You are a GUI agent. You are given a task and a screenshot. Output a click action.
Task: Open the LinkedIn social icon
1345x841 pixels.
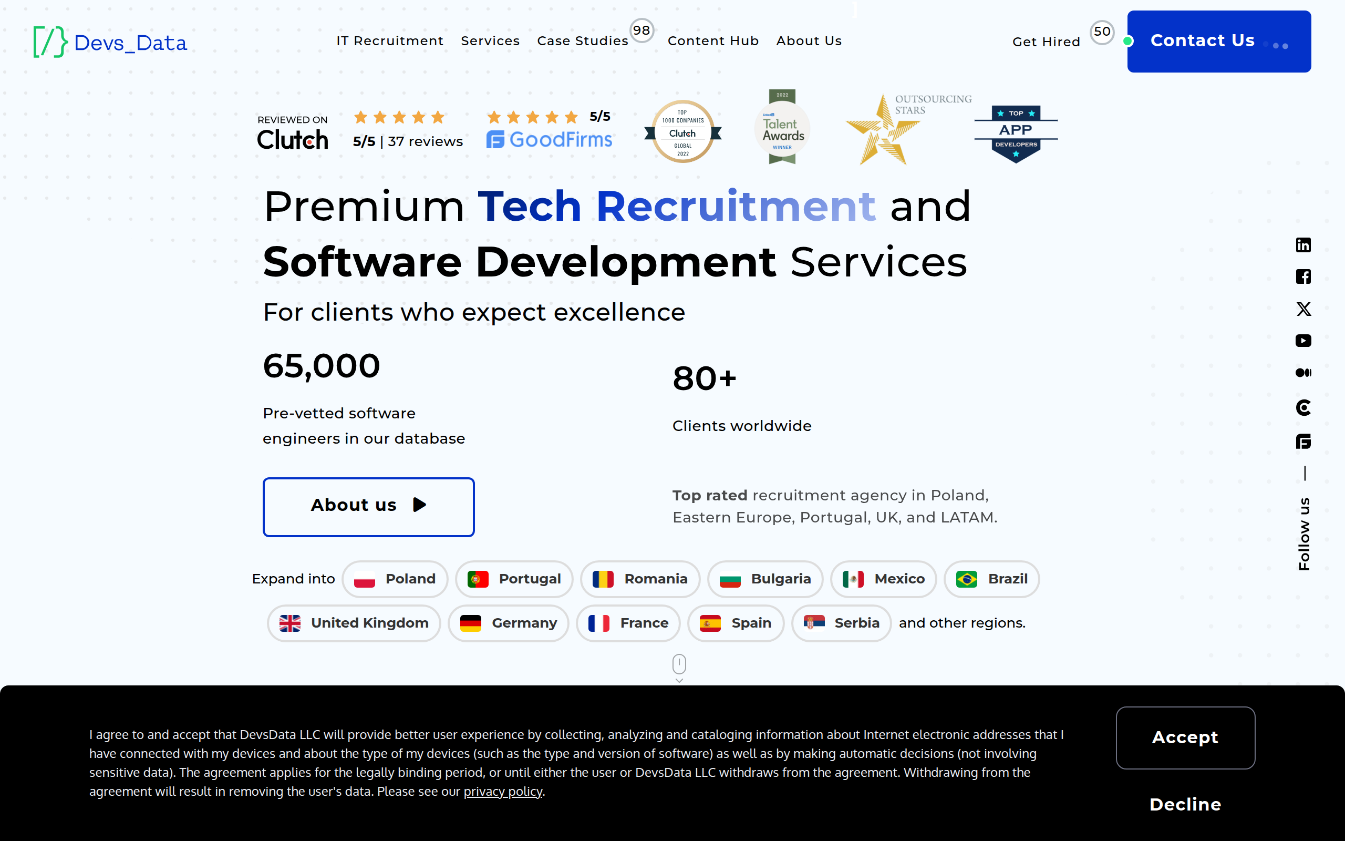click(x=1303, y=245)
